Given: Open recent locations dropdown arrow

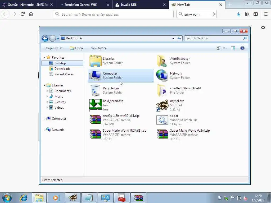Looking at the screenshot, I should 58,39.
